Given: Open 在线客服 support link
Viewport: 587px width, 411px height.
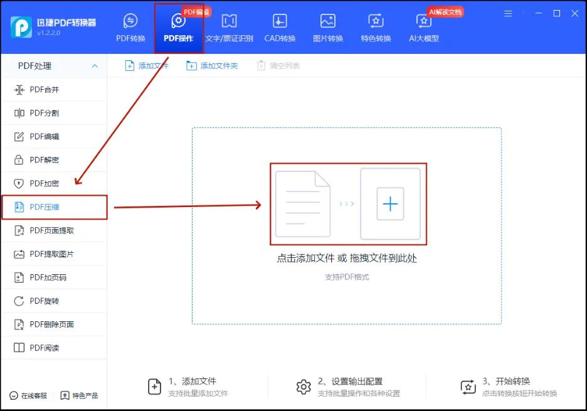Looking at the screenshot, I should 28,396.
